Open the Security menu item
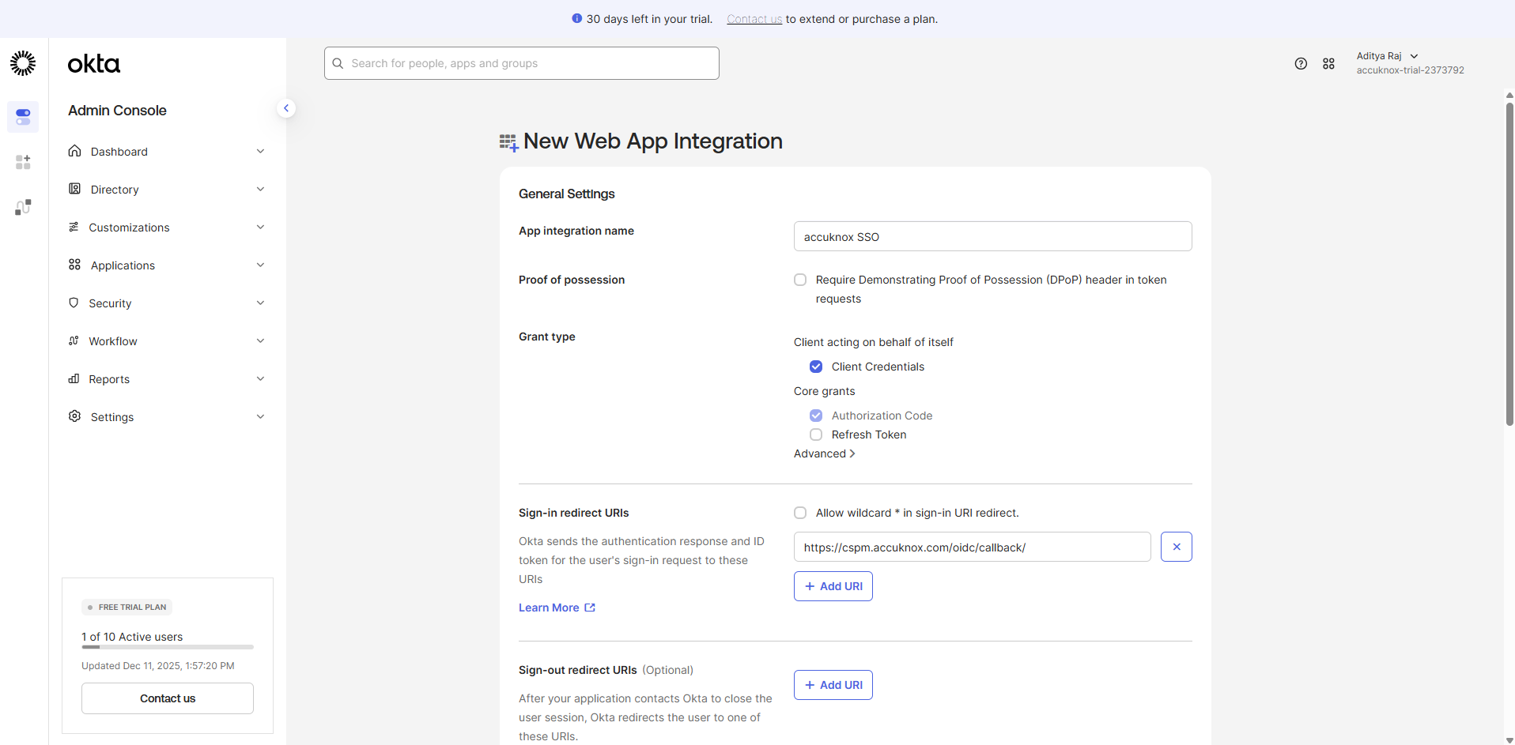 coord(110,303)
